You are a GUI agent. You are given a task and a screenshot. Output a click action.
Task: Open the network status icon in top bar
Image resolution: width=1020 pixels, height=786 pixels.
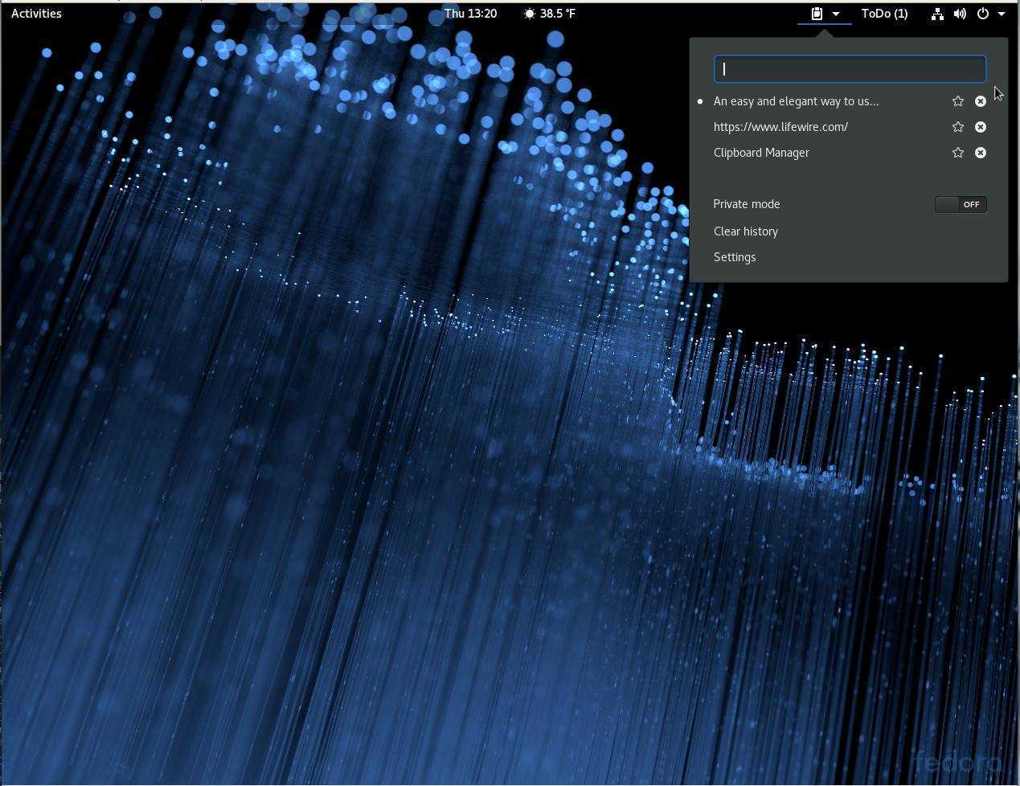click(x=937, y=14)
